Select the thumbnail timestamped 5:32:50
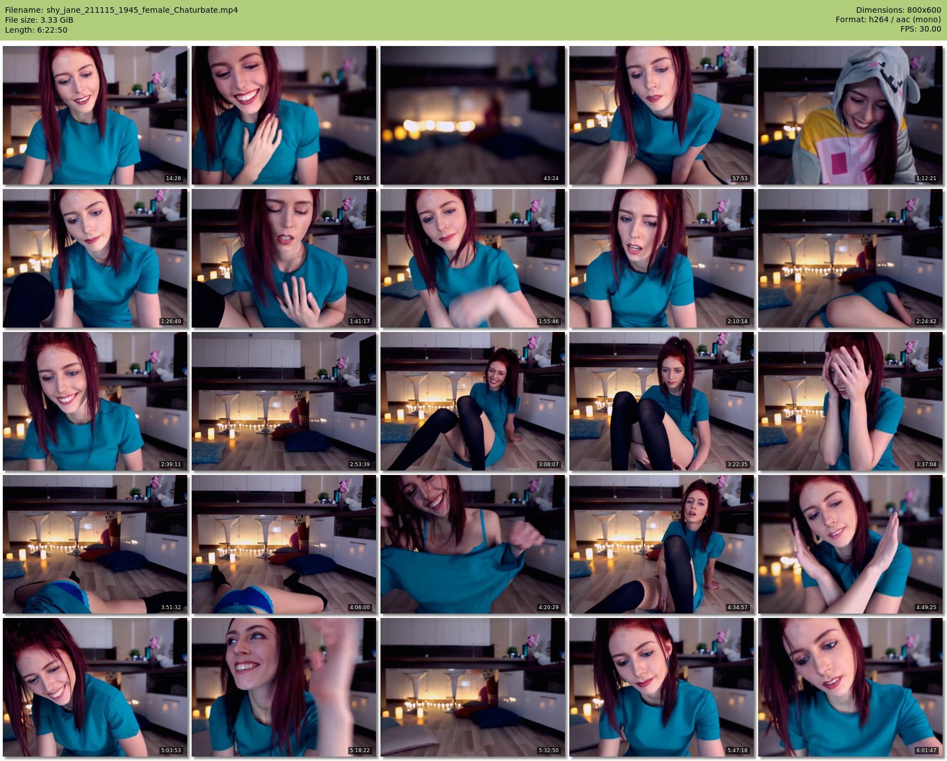The height and width of the screenshot is (761, 947). [472, 687]
